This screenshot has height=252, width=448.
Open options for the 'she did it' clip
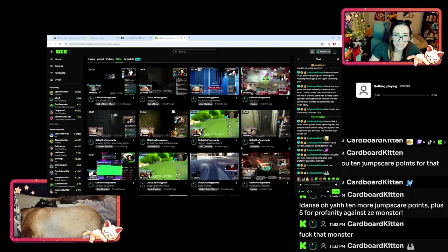click(x=287, y=98)
